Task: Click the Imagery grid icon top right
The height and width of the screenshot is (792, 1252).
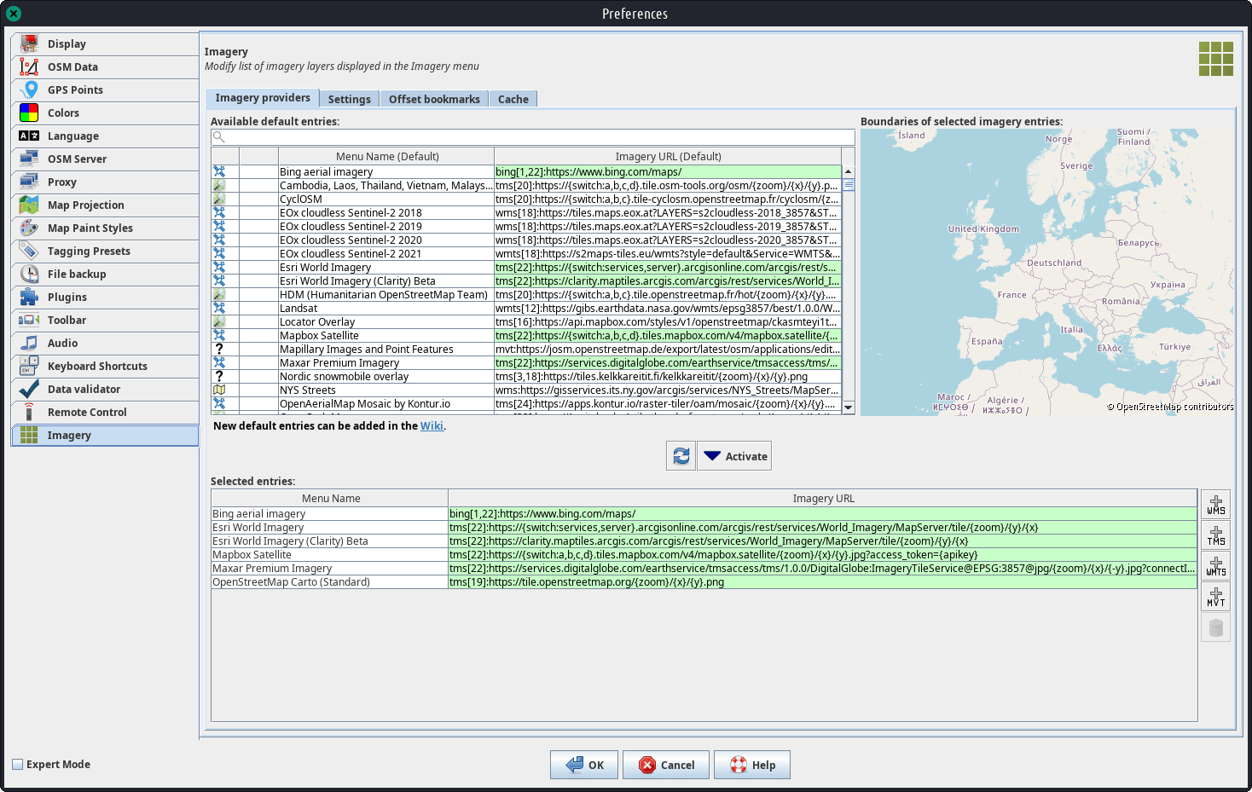Action: pos(1216,59)
